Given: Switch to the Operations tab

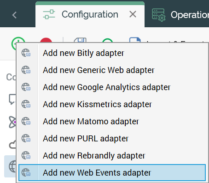Looking at the screenshot, I should point(180,15).
